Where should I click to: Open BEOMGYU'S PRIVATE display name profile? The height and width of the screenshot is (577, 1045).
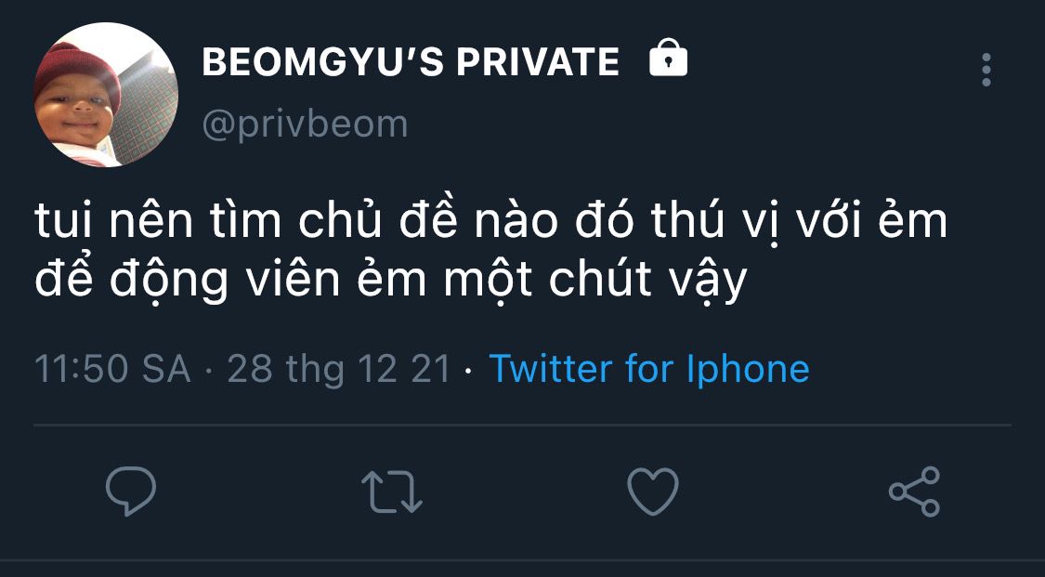pos(411,62)
